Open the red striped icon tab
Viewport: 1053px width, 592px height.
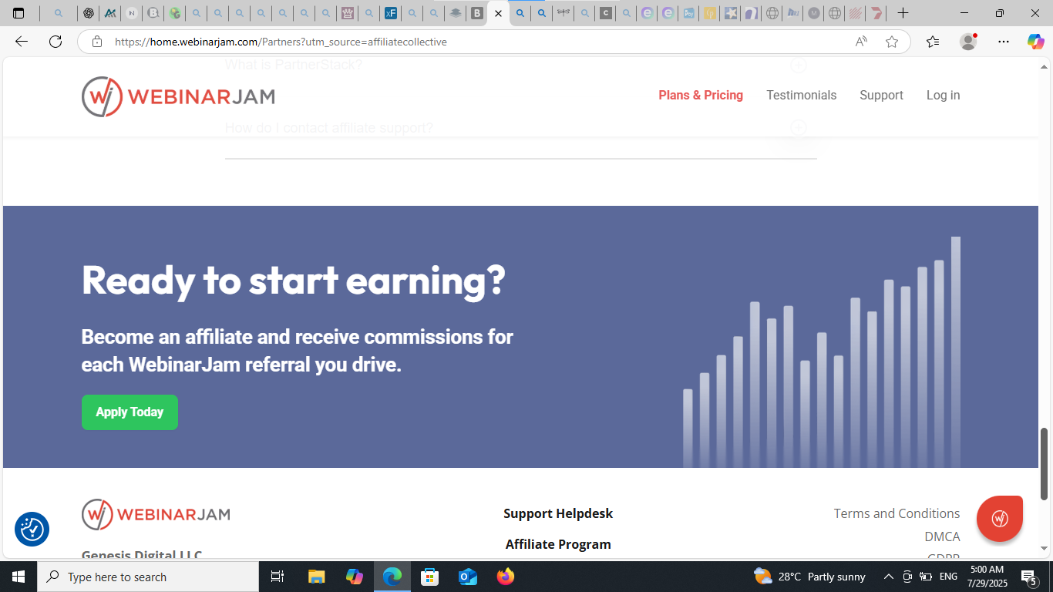(855, 13)
